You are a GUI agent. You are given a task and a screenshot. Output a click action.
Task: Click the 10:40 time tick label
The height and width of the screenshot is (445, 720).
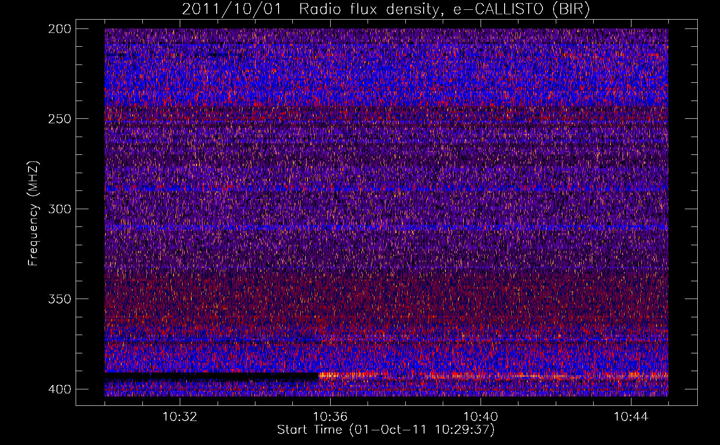pos(481,417)
